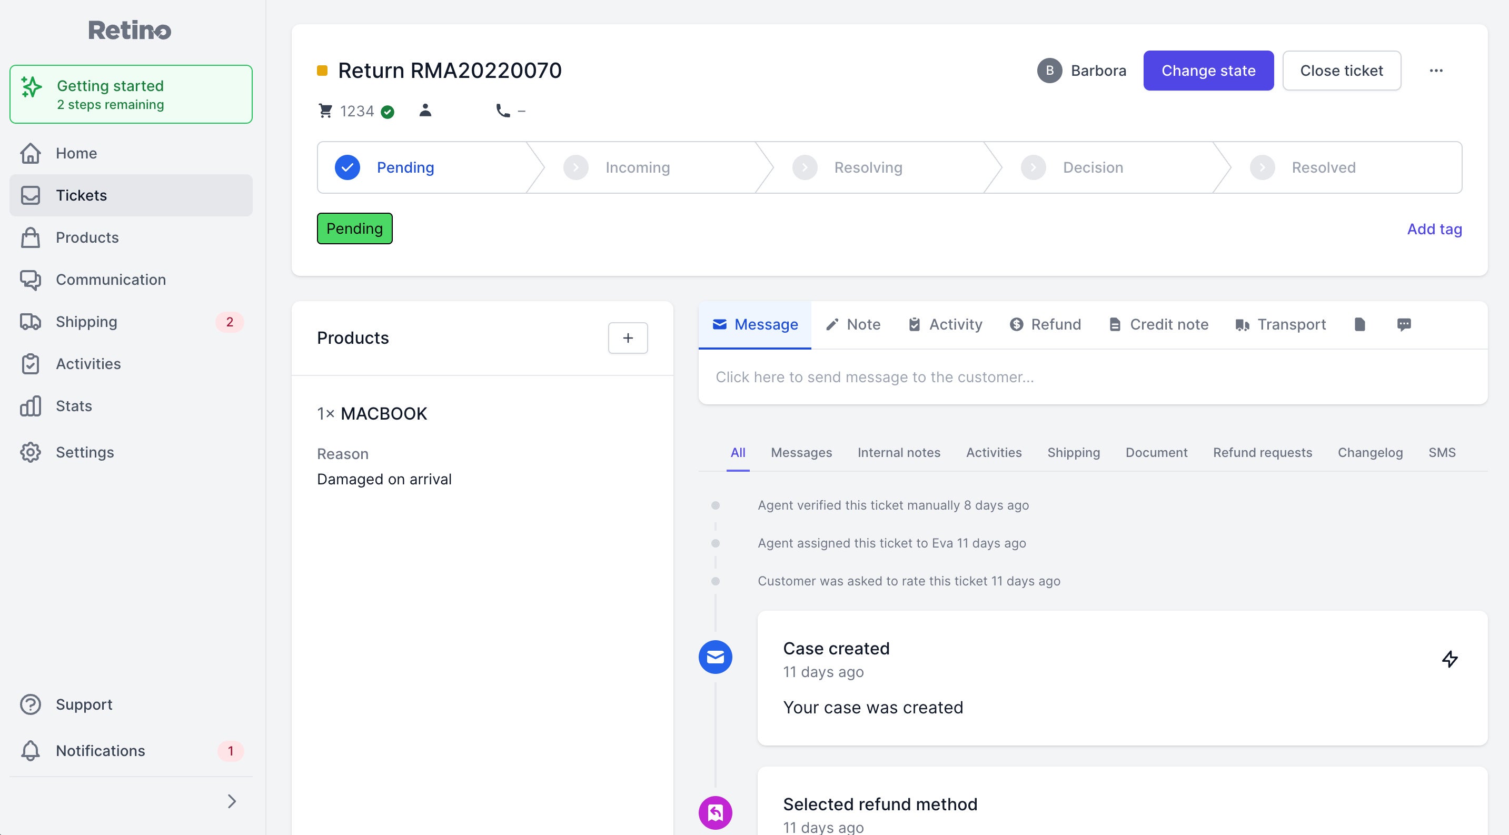Screen dimensions: 1509x835
Task: Click the Credit note document icon
Action: [x=1114, y=324]
